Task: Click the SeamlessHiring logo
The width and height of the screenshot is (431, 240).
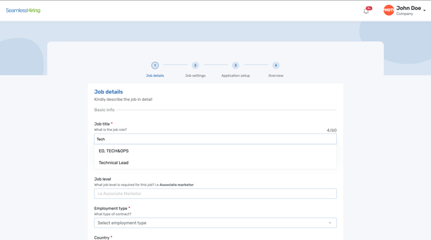Action: coord(23,11)
